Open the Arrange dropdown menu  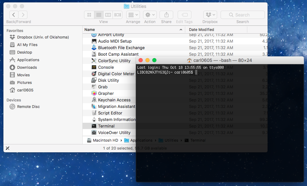coord(133,15)
